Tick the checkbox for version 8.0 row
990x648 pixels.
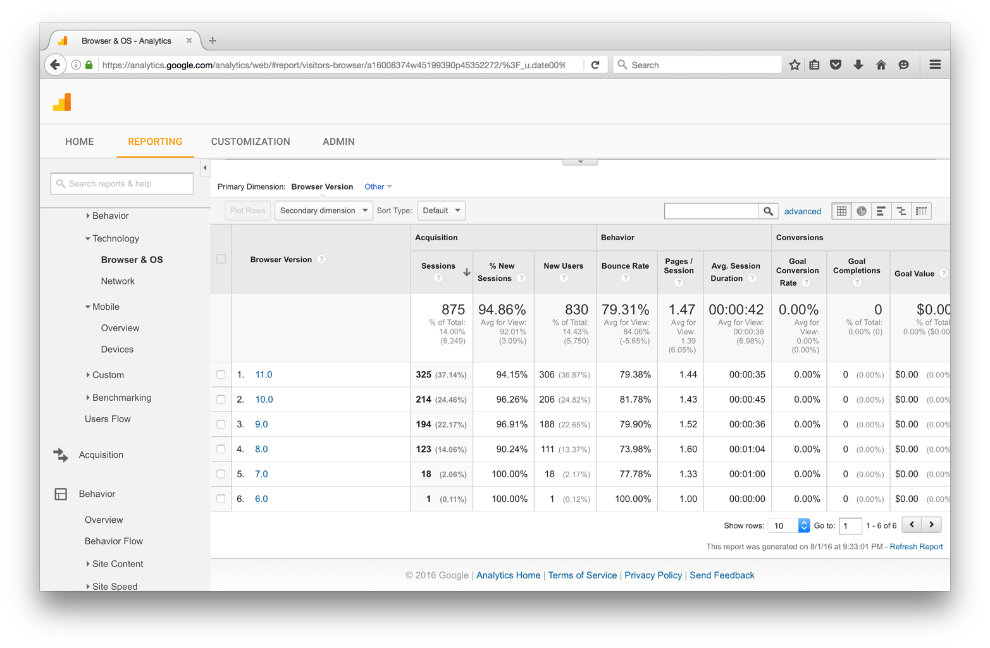[x=221, y=449]
